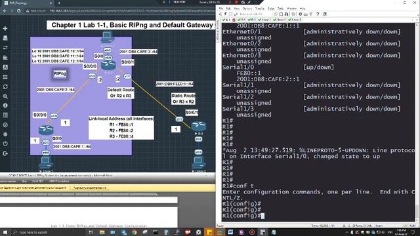The height and width of the screenshot is (236, 420).
Task: Click the Find binoculars icon in SecureCRT
Action: [x=286, y=14]
